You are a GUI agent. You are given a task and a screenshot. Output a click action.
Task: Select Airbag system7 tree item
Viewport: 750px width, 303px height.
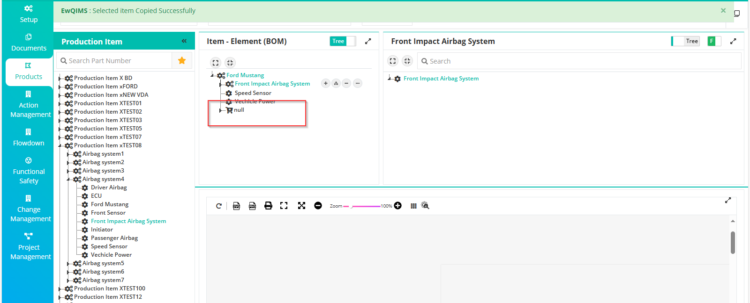coord(103,280)
